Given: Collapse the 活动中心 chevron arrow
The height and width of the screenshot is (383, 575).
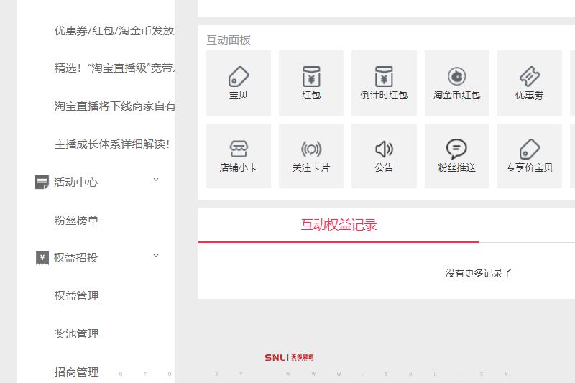Looking at the screenshot, I should 156,180.
